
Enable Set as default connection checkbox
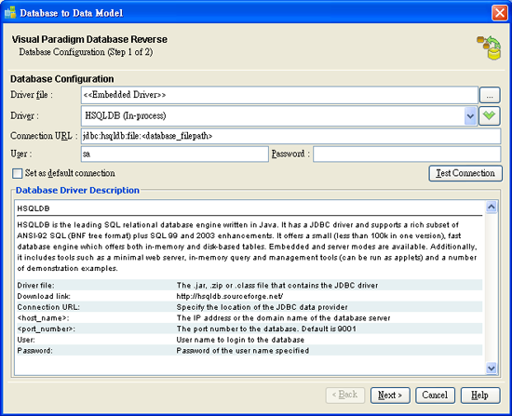18,173
